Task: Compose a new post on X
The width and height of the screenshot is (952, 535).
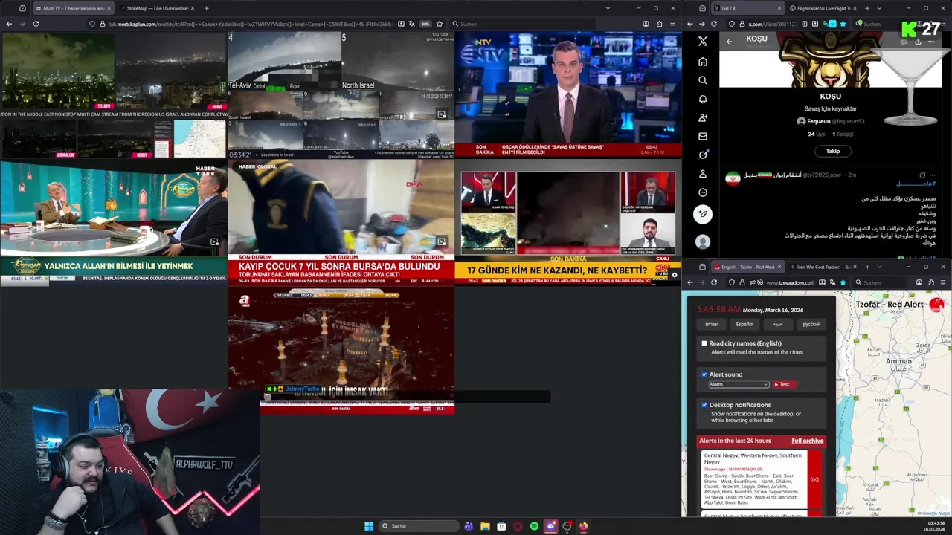Action: click(703, 215)
